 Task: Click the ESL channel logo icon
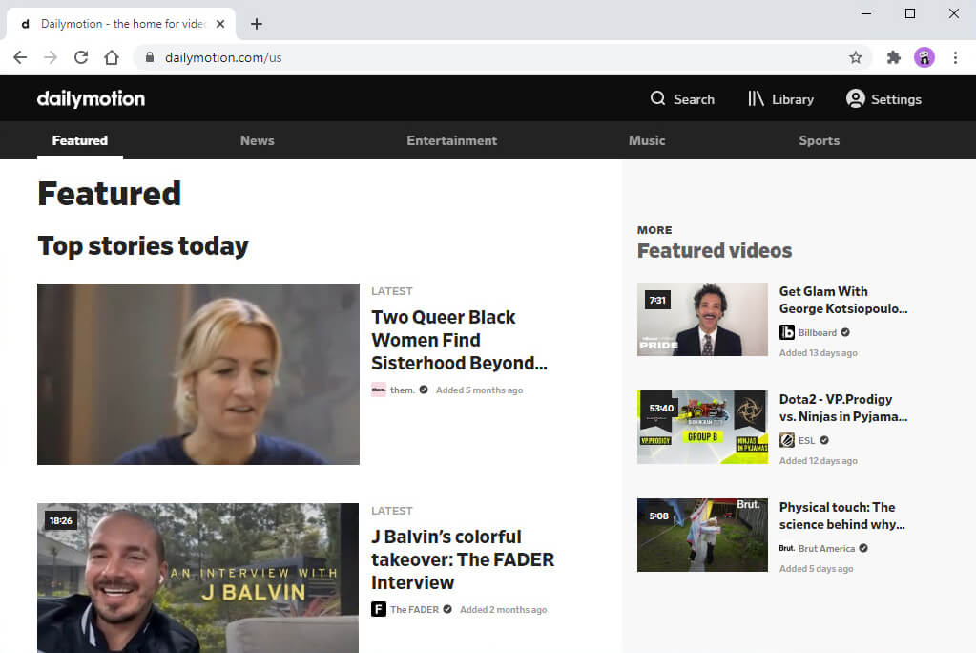pos(787,440)
